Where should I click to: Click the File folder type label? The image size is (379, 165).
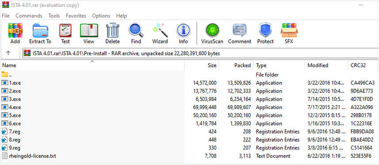click(267, 75)
